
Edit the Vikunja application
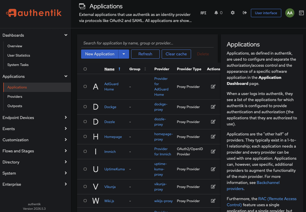coord(213,187)
